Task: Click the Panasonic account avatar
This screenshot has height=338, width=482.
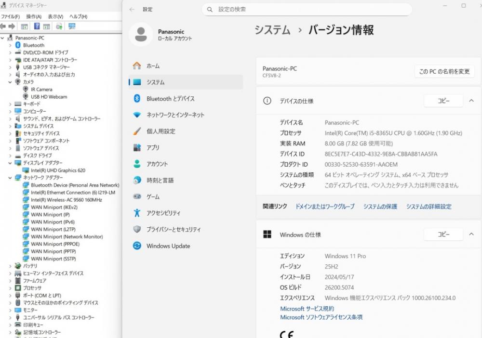Action: [141, 34]
